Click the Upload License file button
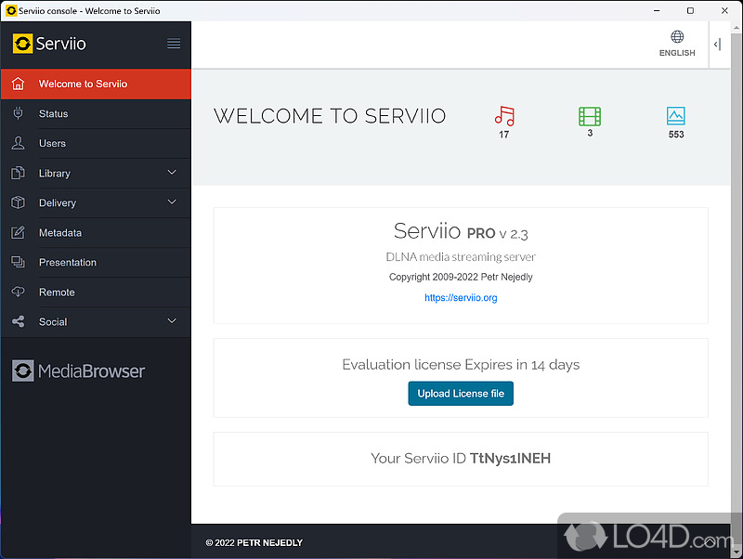 coord(461,393)
